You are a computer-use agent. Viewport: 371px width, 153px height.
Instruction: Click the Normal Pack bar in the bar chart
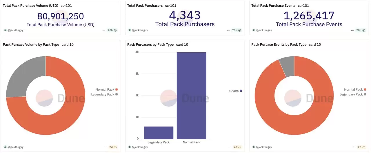(191, 95)
